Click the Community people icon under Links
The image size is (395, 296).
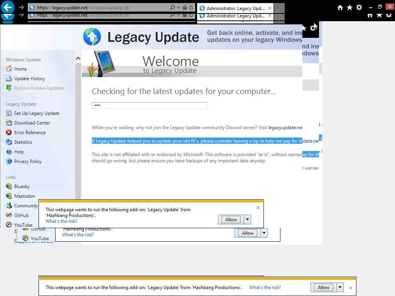point(9,206)
